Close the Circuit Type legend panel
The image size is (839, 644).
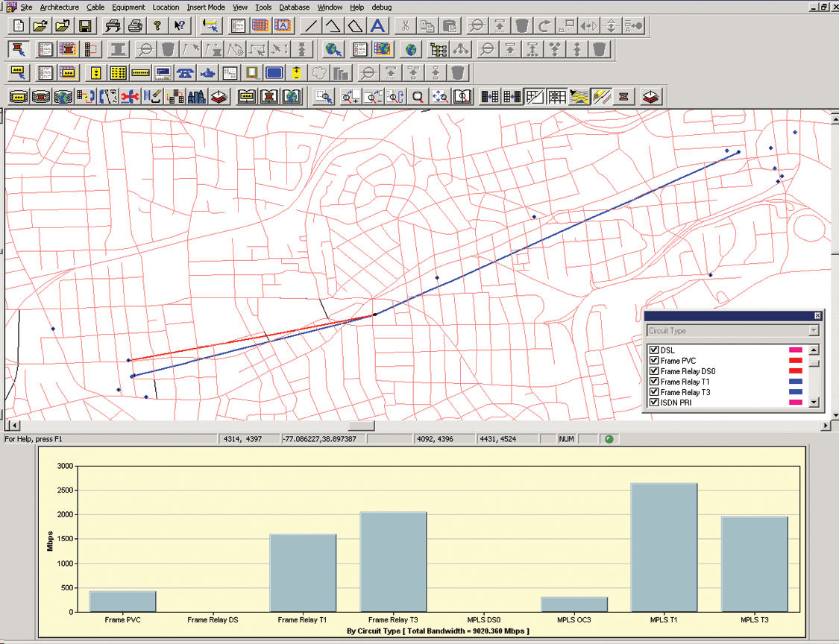coord(817,316)
